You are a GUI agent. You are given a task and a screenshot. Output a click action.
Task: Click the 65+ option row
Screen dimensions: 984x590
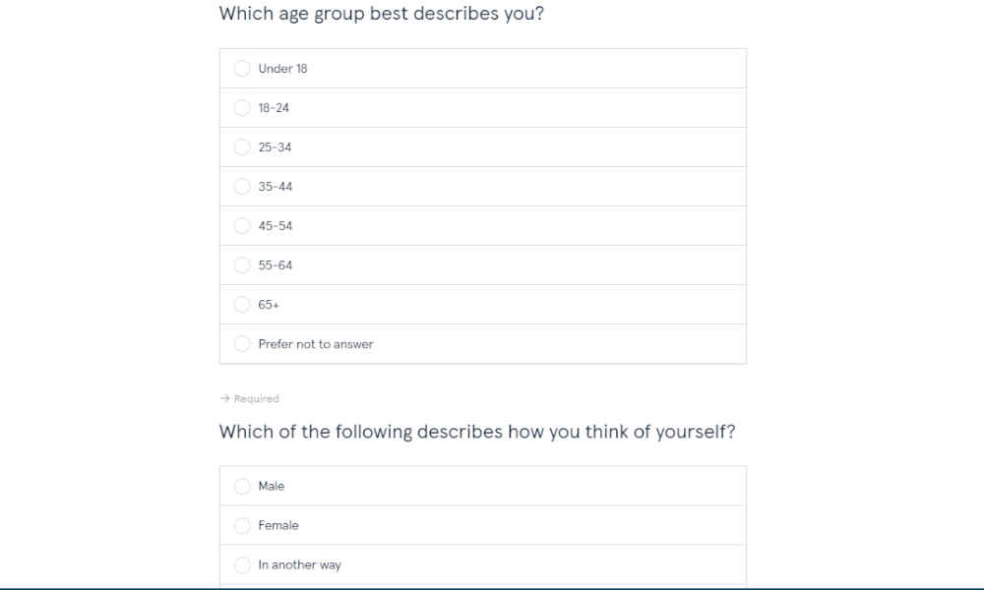[x=482, y=305]
